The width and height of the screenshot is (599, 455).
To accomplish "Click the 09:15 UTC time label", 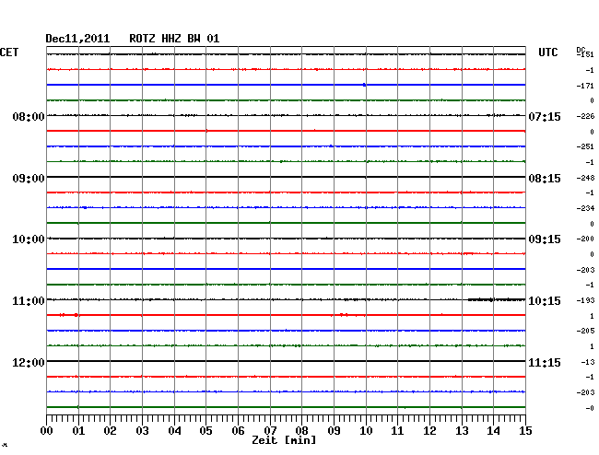I will tap(545, 239).
